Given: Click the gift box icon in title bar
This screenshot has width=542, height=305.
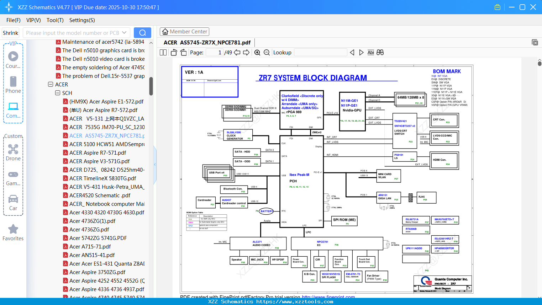Looking at the screenshot, I should point(498,7).
